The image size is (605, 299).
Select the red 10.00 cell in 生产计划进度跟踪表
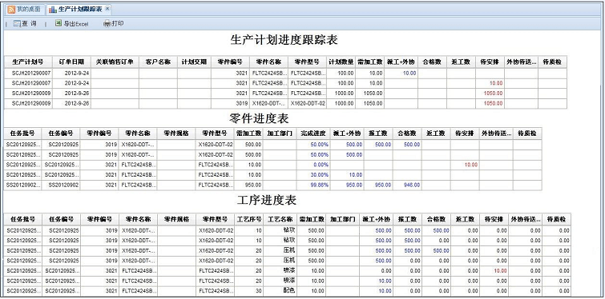pos(490,83)
